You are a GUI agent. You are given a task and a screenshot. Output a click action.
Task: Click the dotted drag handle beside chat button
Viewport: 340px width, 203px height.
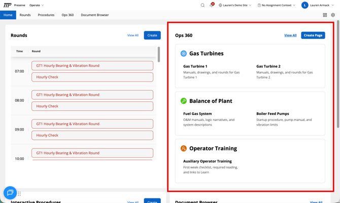(19, 194)
